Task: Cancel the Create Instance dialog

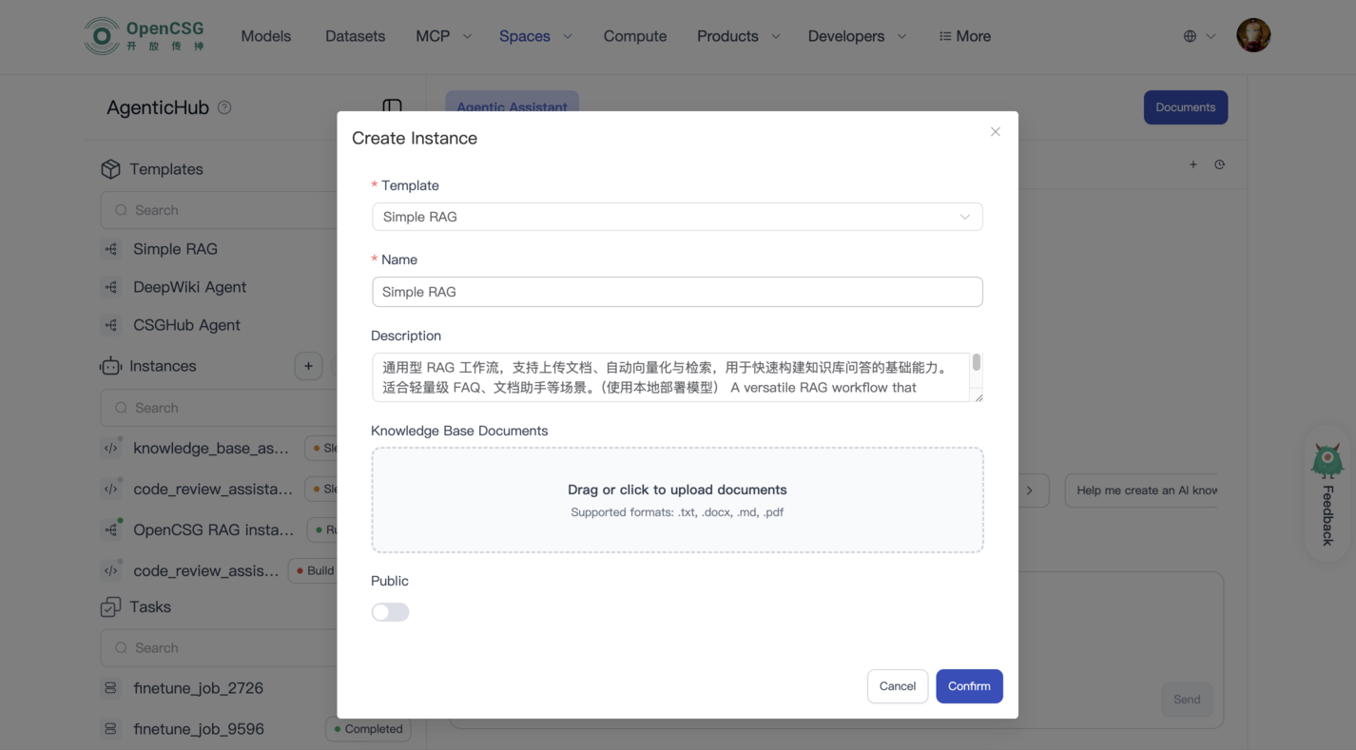Action: (897, 686)
